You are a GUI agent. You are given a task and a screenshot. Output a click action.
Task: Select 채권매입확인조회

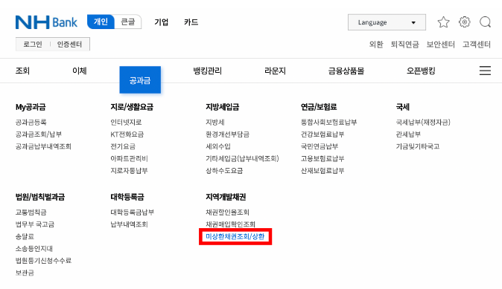tap(230, 224)
